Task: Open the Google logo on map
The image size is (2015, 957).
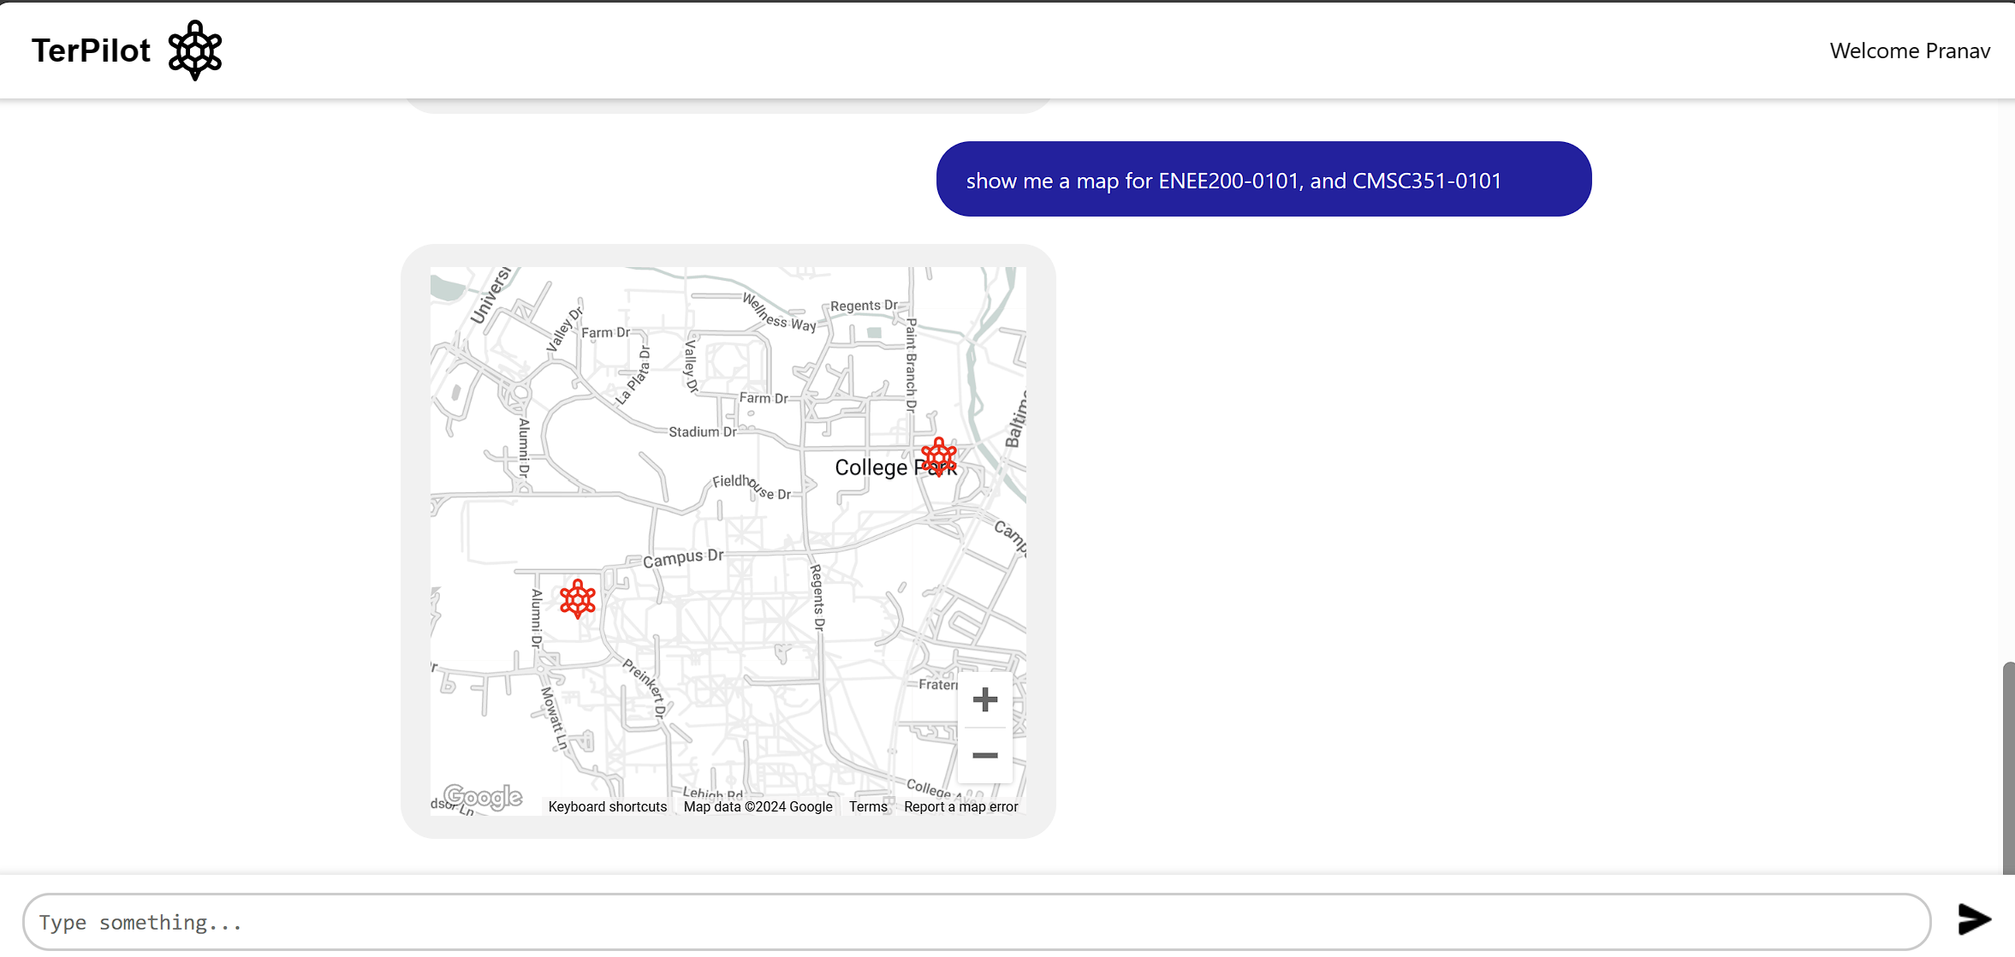Action: point(484,797)
